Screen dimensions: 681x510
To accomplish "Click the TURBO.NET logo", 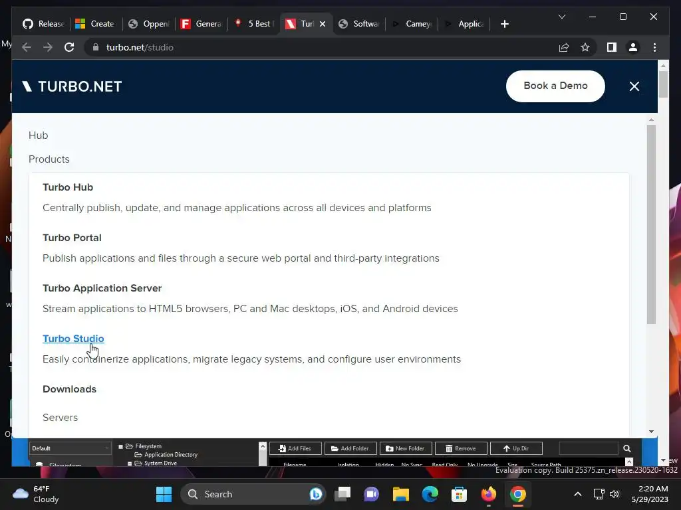I will coord(72,86).
